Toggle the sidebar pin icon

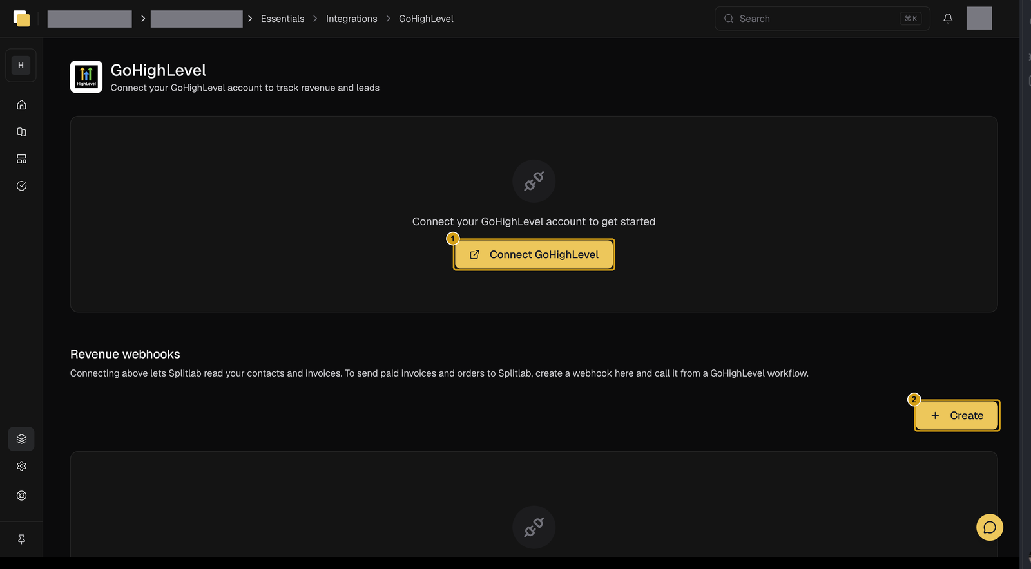[x=21, y=539]
